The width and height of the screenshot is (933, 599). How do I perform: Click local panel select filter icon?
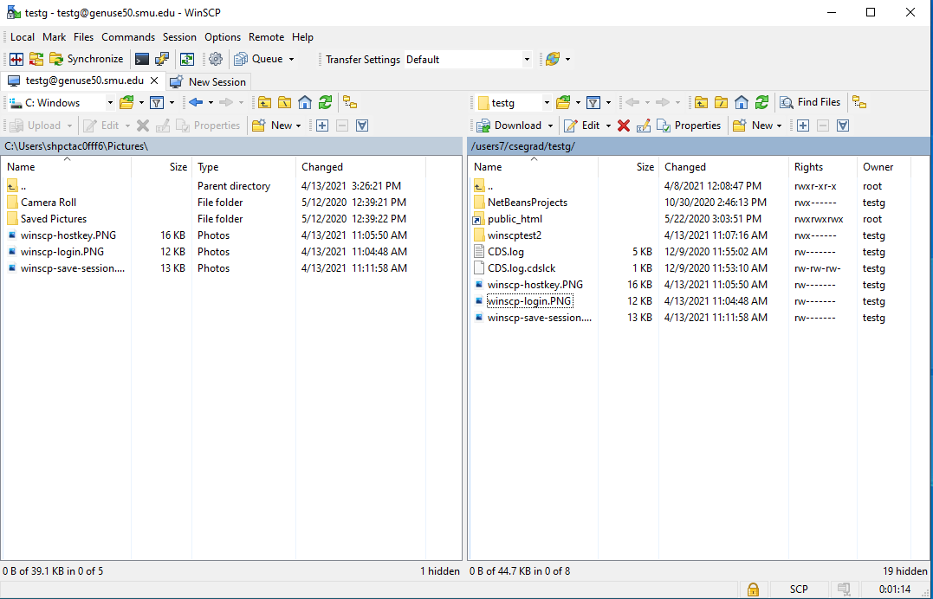click(x=362, y=126)
